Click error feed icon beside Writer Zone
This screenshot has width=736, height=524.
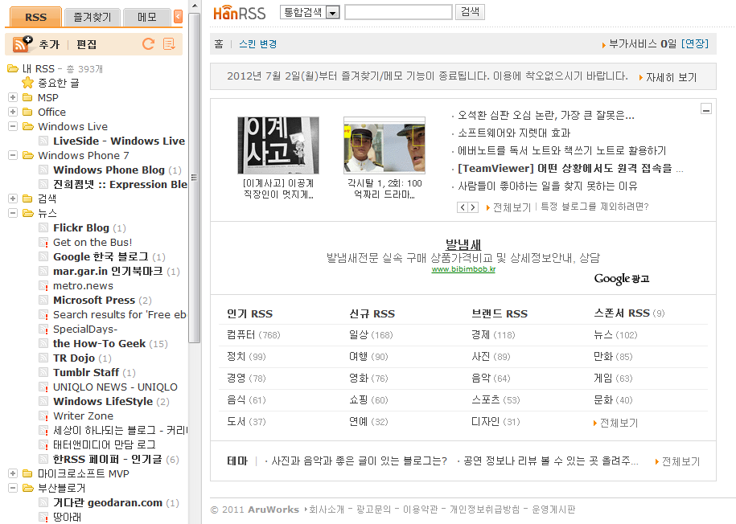coord(43,416)
